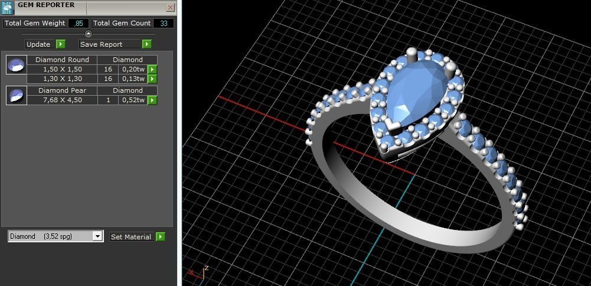Click the 1,50 X 1,50 size cell
The image size is (591, 286).
[62, 69]
